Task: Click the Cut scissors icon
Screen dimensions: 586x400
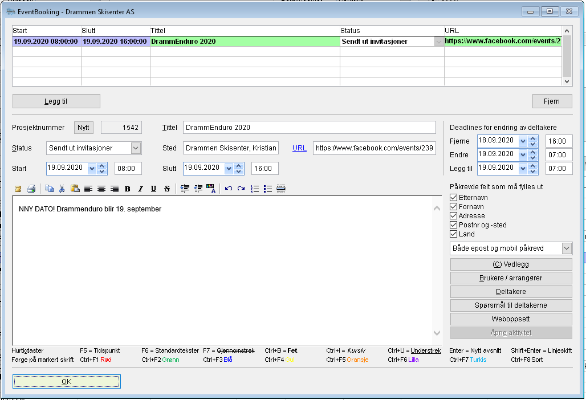Action: (x=62, y=189)
